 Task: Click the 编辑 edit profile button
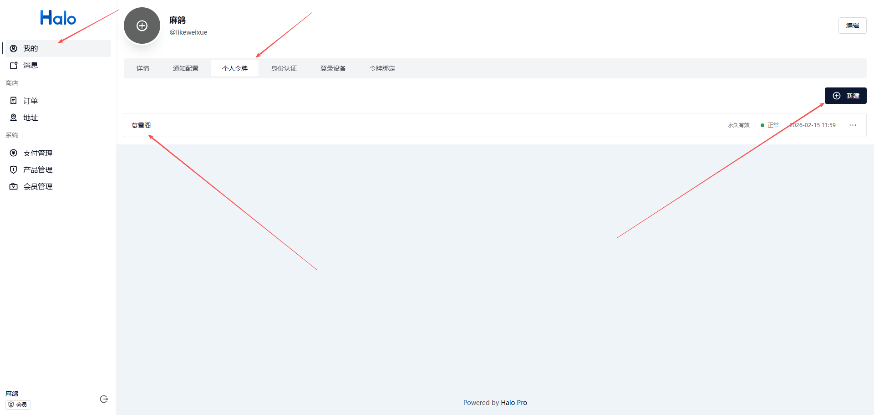point(852,26)
